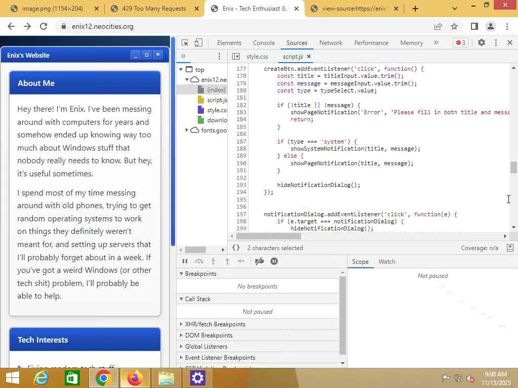Image resolution: width=518 pixels, height=388 pixels.
Task: Select the style.css editor tab
Action: click(257, 57)
